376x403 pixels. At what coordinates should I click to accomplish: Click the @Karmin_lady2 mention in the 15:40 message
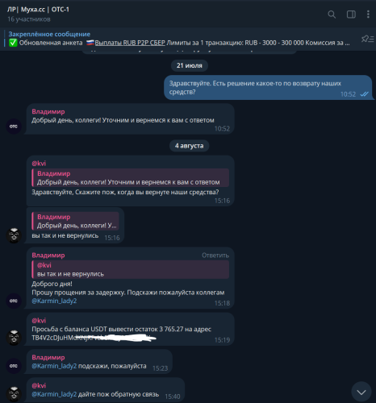click(x=54, y=394)
